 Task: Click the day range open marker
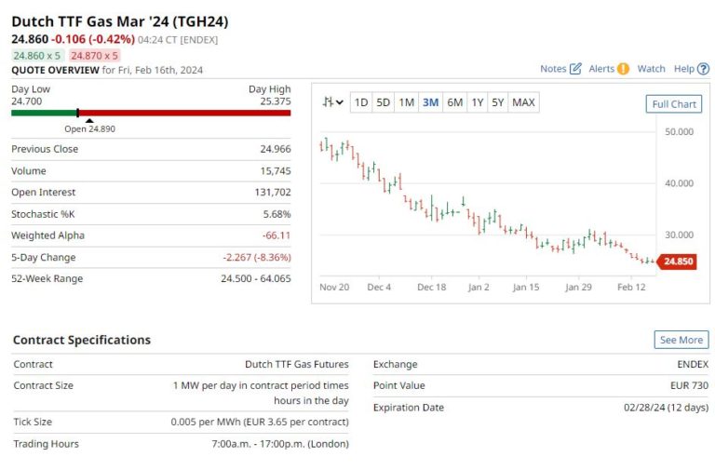point(88,120)
